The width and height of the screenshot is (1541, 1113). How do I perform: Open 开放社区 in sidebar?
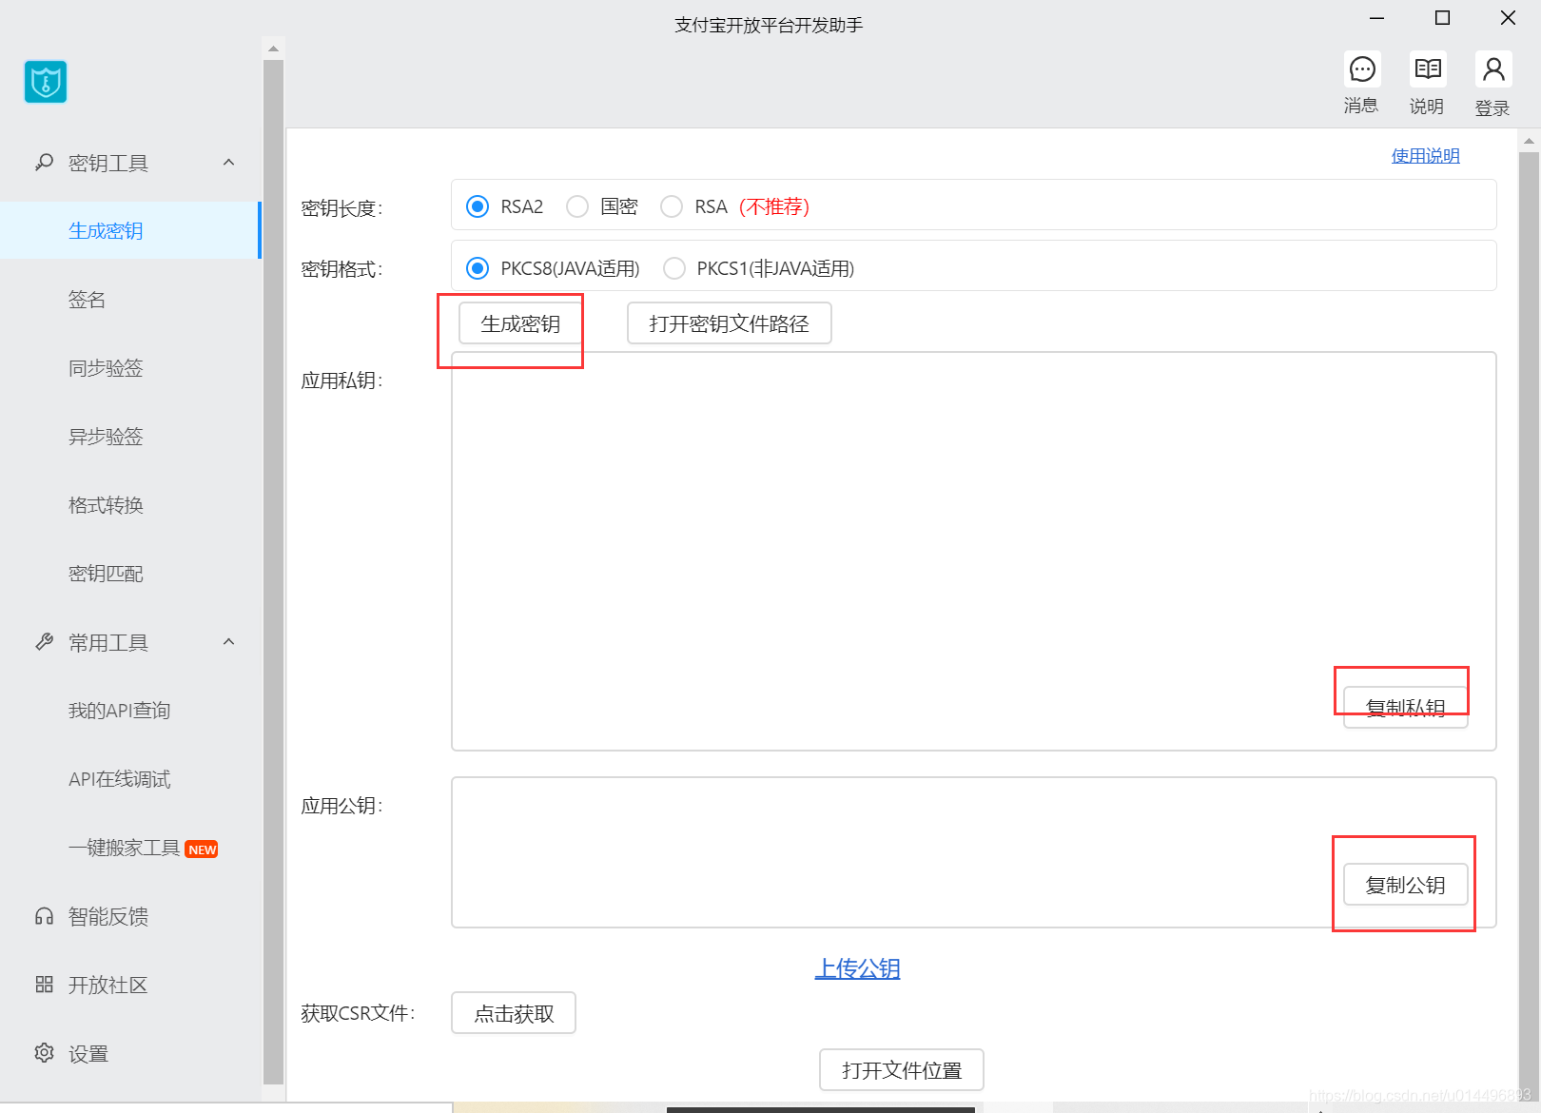(130, 985)
